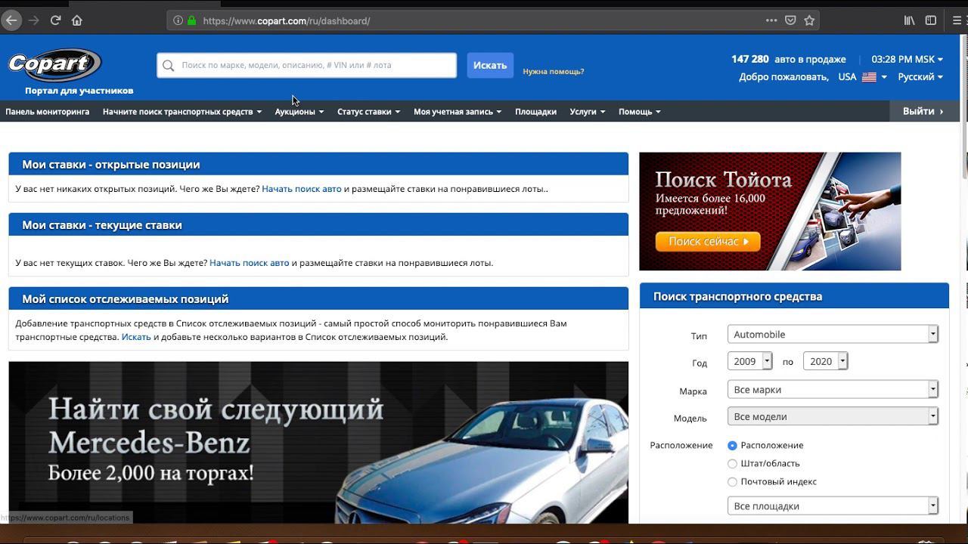Open the 'Все площадки' location dropdown
This screenshot has width=968, height=544.
coord(833,506)
